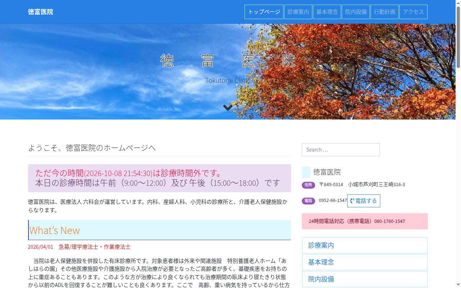
Task: Focus the Search input field
Action: 341,150
